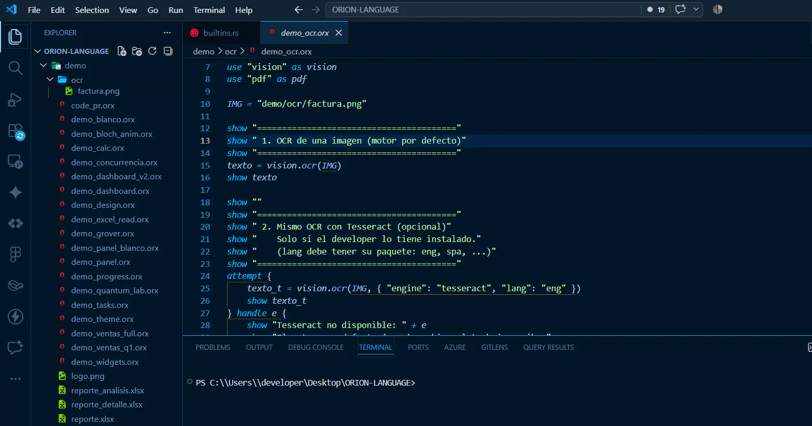Open the Search view in activity bar

tap(15, 68)
